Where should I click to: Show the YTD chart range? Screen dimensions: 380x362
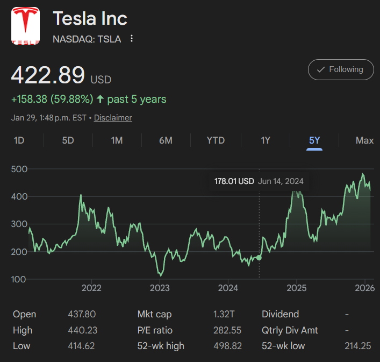click(x=216, y=140)
